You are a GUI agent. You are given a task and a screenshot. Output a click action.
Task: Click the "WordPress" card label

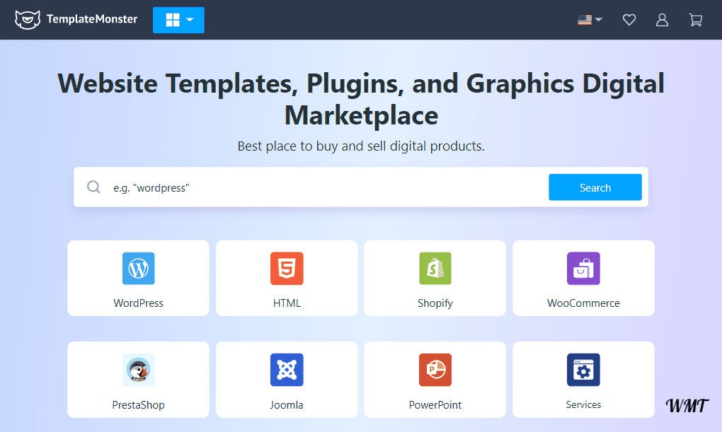pyautogui.click(x=139, y=303)
